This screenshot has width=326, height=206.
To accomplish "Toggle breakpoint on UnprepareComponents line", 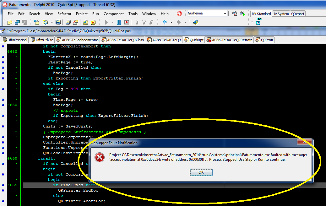I will point(3,137).
